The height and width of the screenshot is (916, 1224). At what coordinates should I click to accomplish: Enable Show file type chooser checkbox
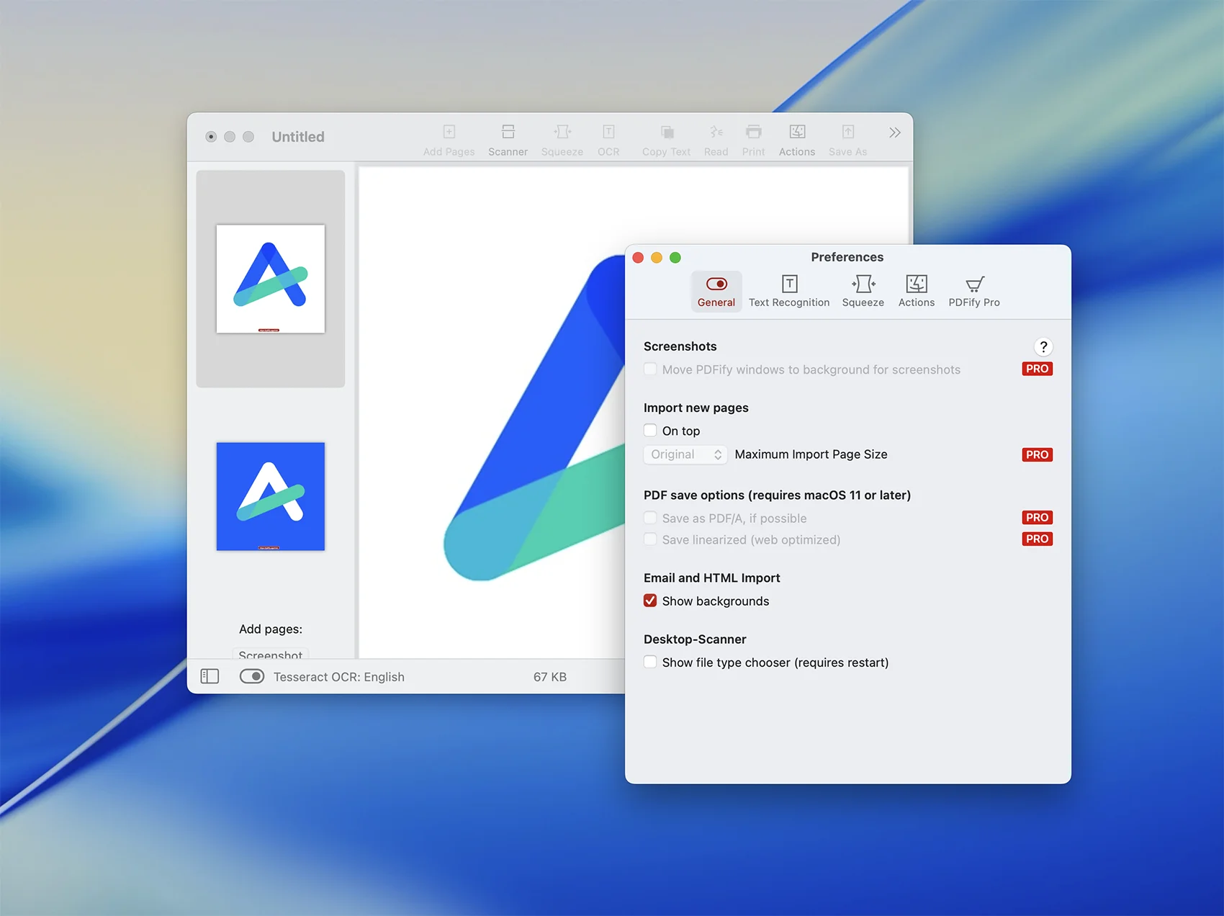click(x=650, y=662)
